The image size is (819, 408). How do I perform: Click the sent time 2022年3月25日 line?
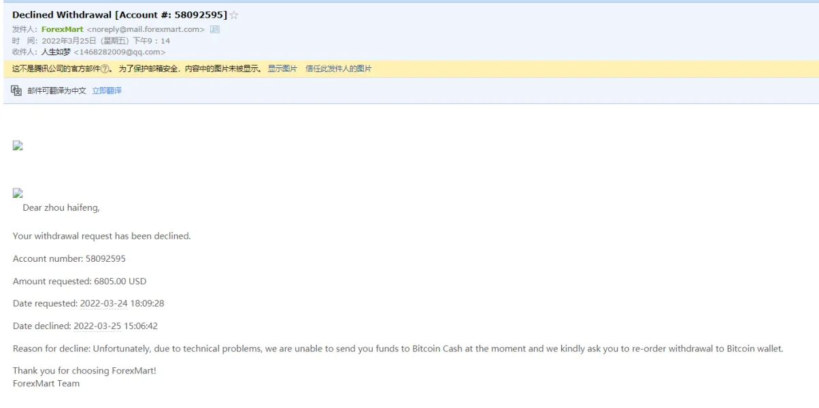(x=91, y=41)
